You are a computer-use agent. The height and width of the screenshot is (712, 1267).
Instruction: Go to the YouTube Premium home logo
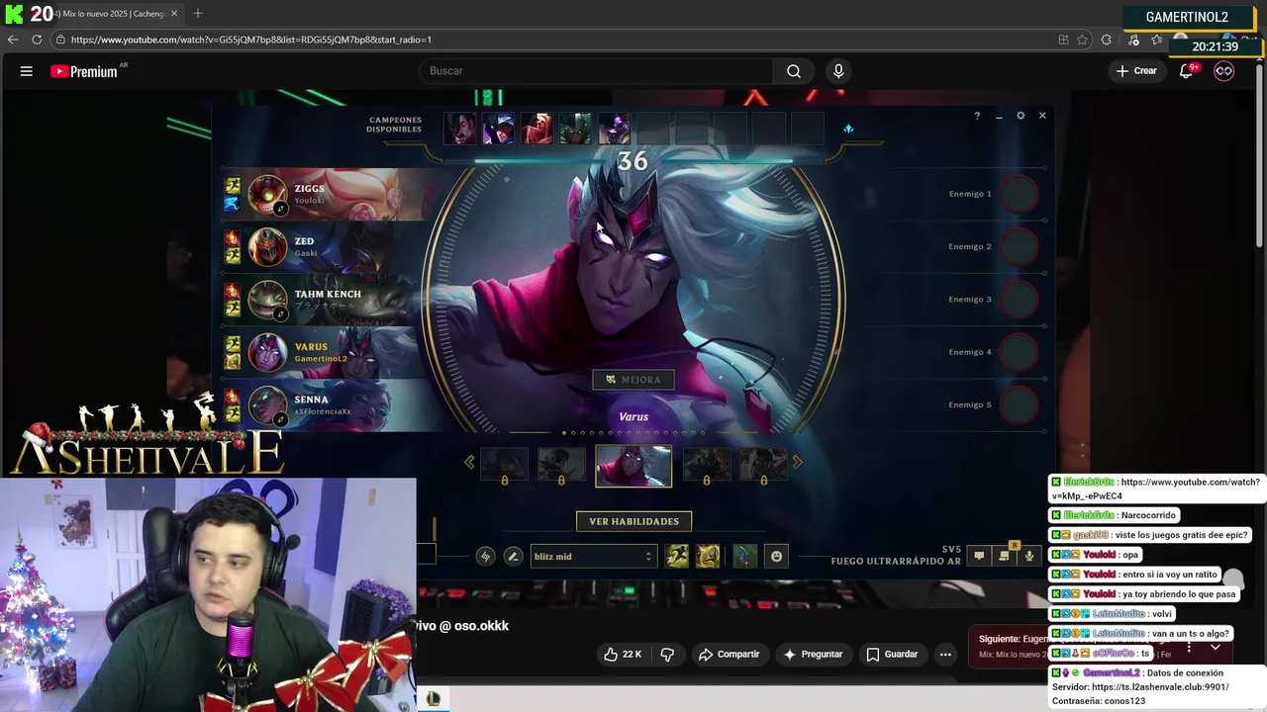(x=84, y=71)
